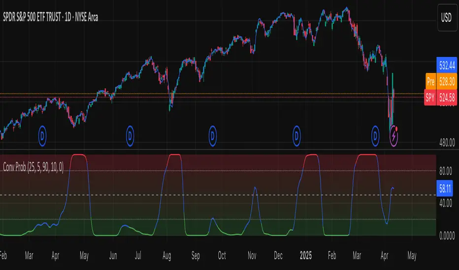Click the purple lightning bolt event icon
Screen dimensions: 459x270
coord(393,135)
